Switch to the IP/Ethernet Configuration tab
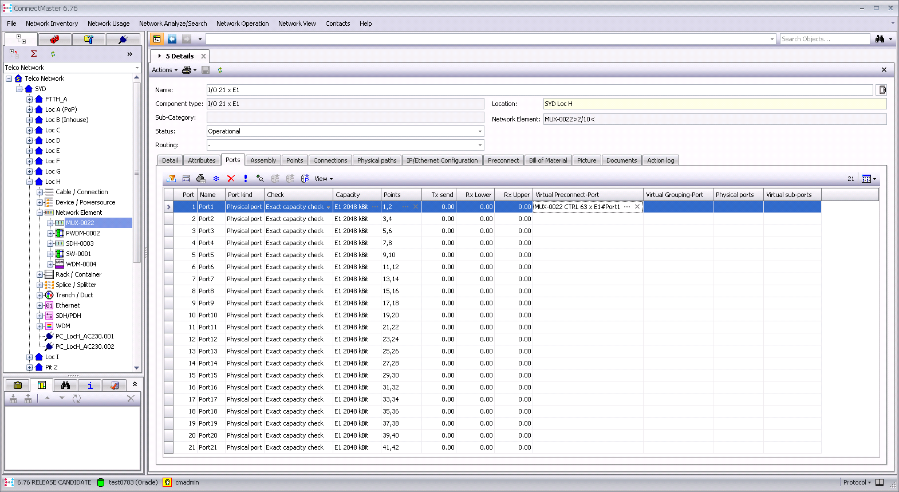This screenshot has width=899, height=492. coord(442,160)
